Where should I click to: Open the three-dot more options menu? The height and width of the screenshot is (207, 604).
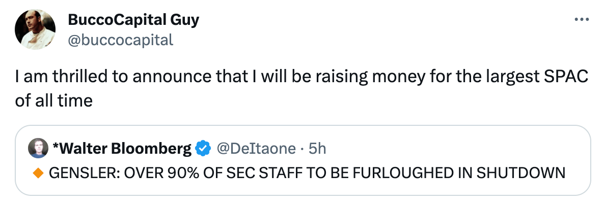tap(581, 20)
